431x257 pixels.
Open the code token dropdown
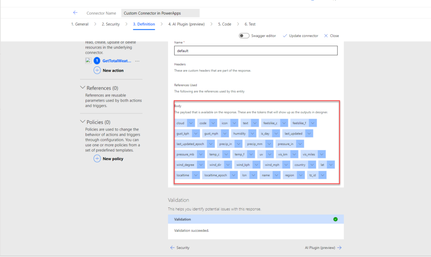coord(213,123)
